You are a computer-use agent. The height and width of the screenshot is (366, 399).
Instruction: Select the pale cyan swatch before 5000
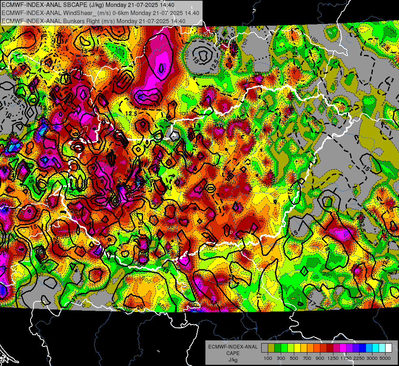[382, 348]
